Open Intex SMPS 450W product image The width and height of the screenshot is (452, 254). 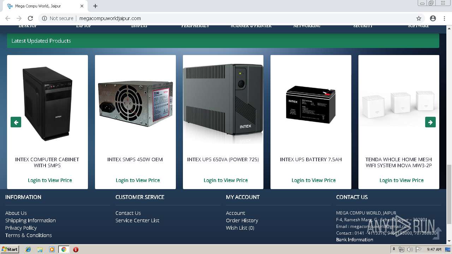point(135,104)
